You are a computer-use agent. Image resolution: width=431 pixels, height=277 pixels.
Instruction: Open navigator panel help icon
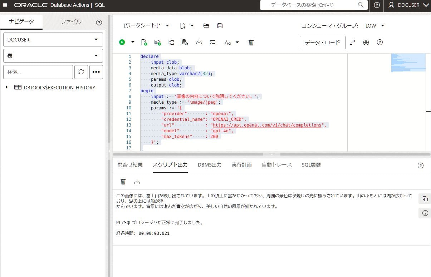pyautogui.click(x=99, y=22)
